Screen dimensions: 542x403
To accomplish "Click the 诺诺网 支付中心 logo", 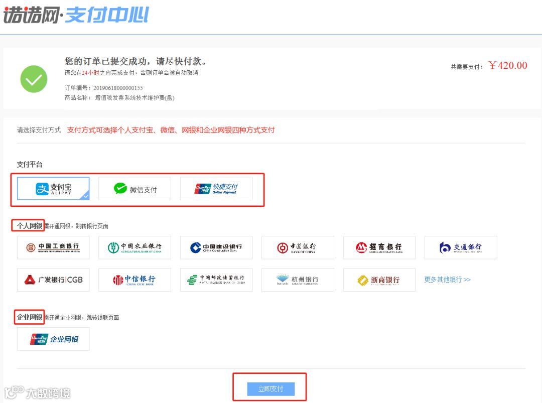I will pyautogui.click(x=76, y=15).
